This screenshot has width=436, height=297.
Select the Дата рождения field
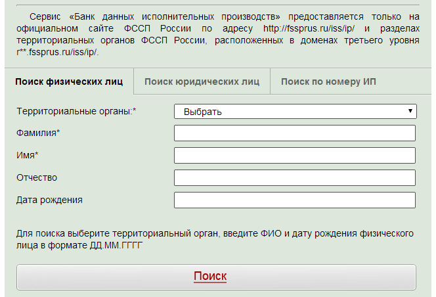click(295, 200)
